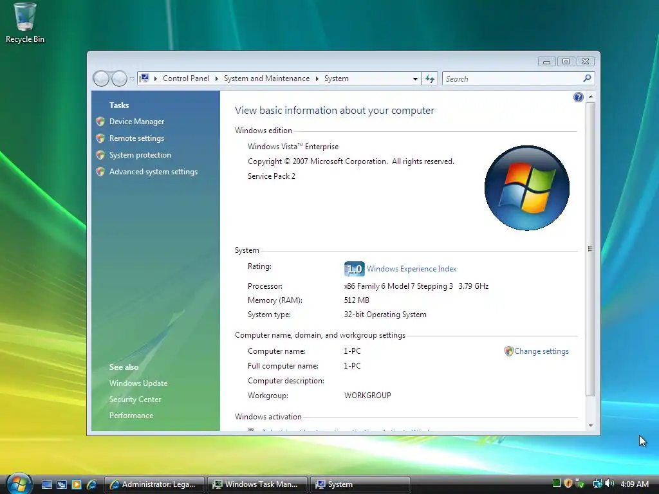
Task: Click Switch between windows quick launch icon
Action: click(x=62, y=484)
